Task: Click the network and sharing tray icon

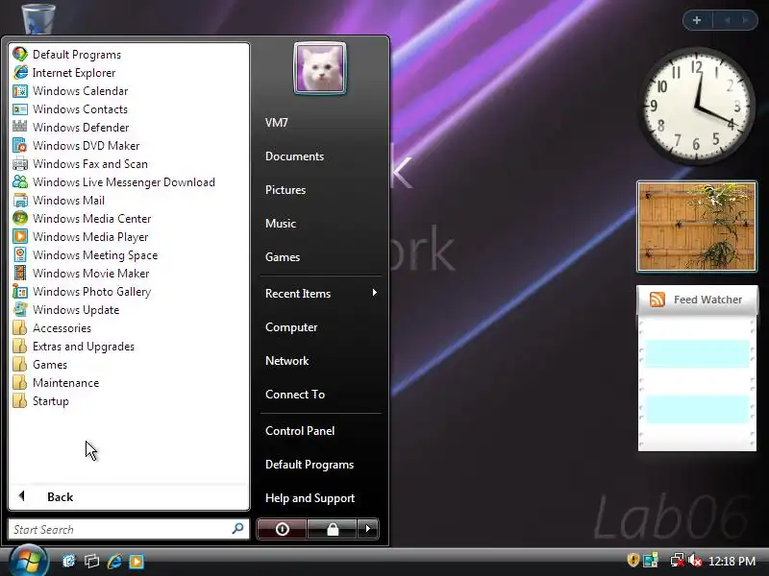Action: pos(651,561)
